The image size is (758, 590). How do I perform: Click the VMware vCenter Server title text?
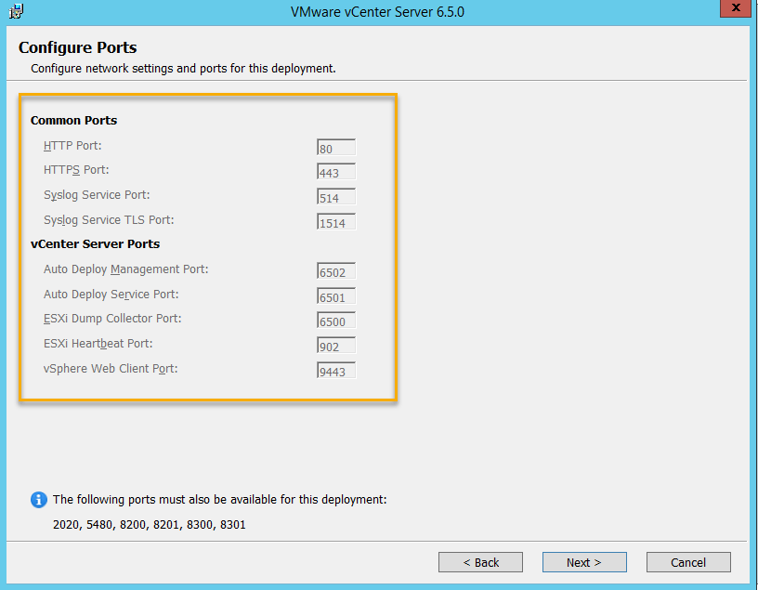(376, 12)
